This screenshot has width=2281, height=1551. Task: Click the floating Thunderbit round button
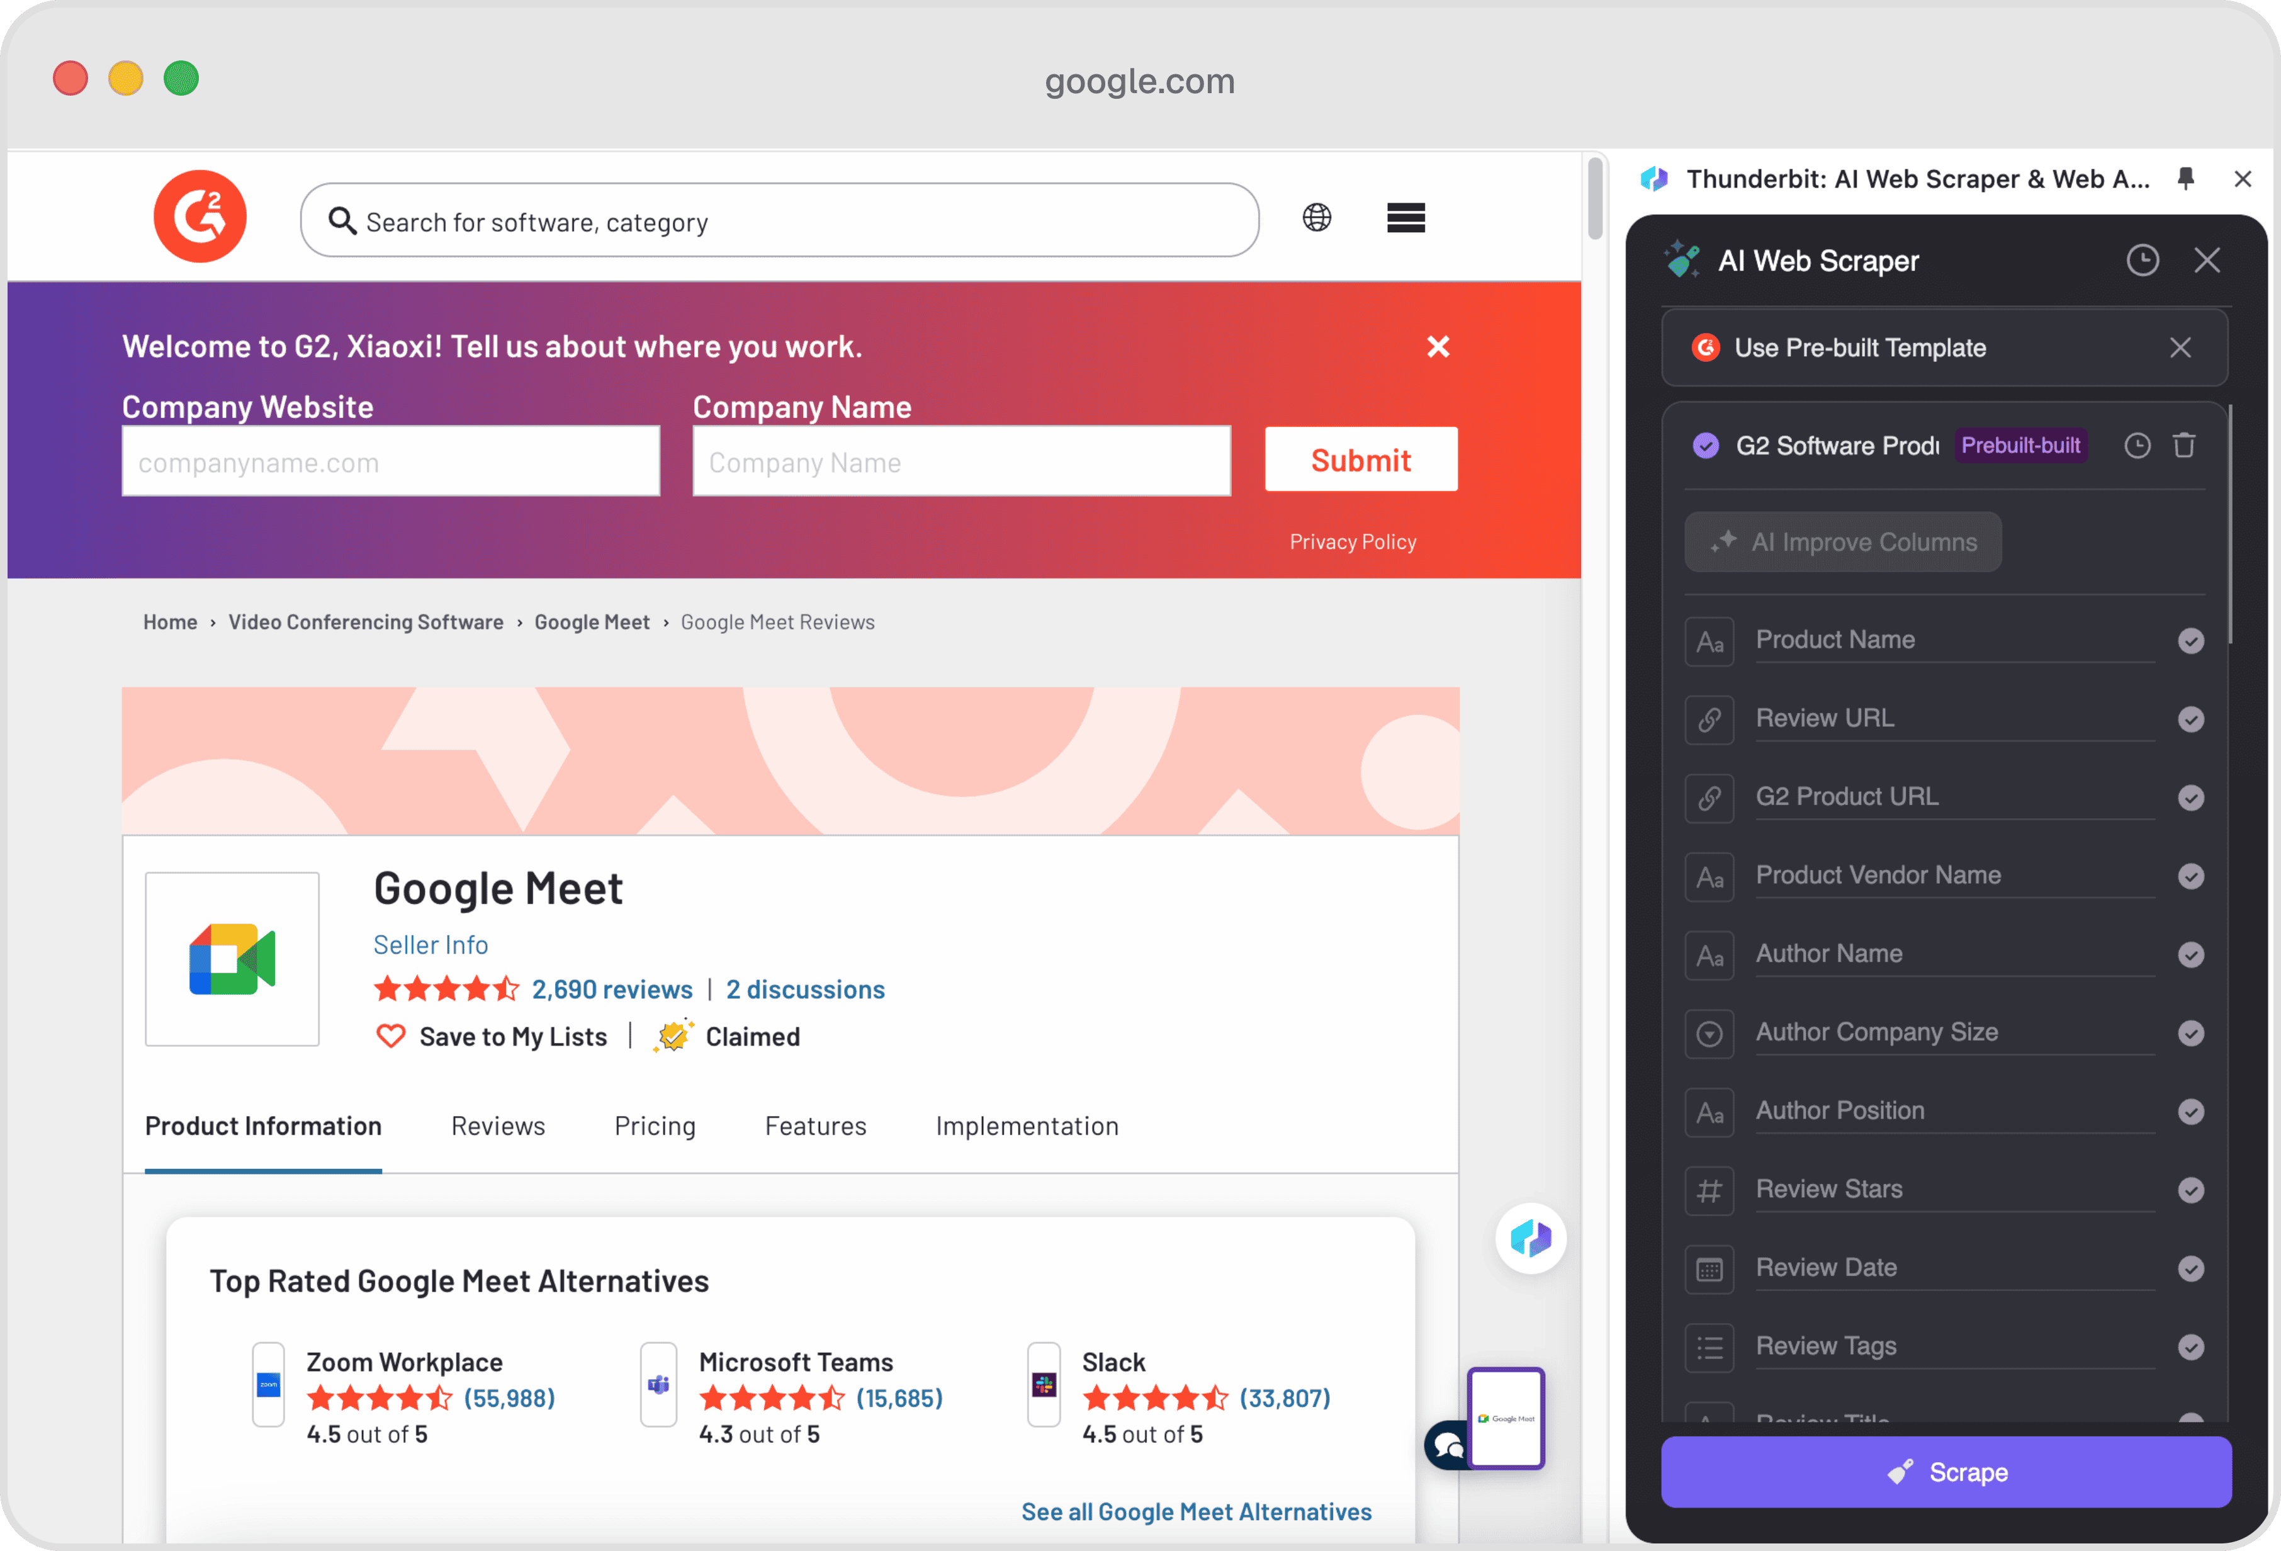tap(1530, 1239)
